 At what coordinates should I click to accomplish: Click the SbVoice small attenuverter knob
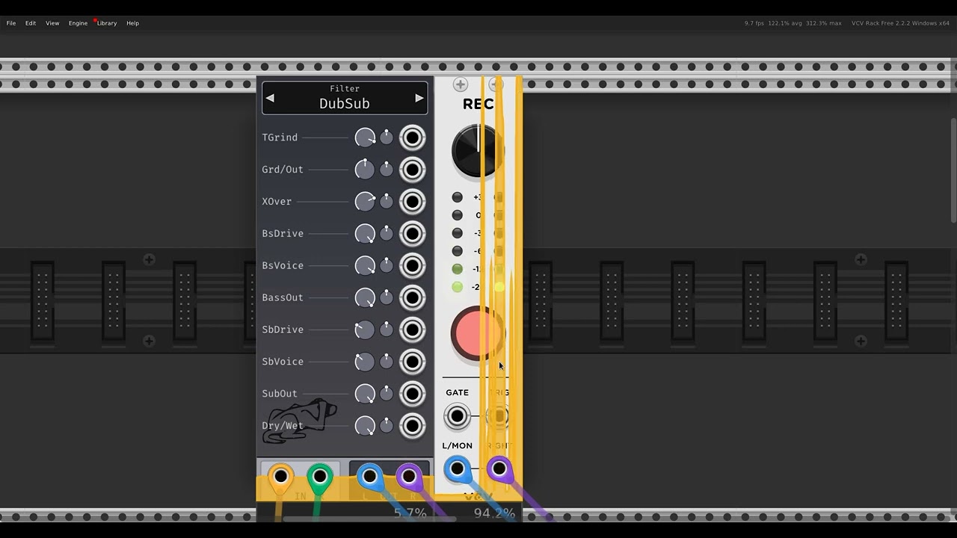387,362
